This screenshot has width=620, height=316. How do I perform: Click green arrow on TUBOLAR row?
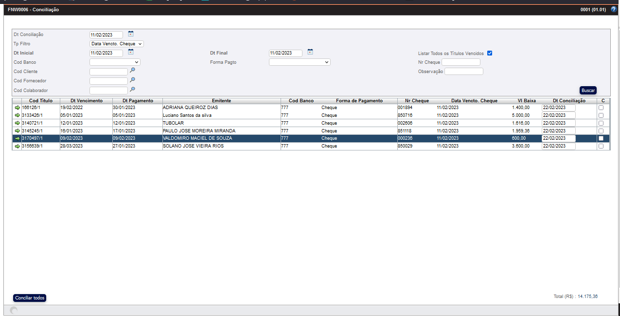pyautogui.click(x=18, y=123)
